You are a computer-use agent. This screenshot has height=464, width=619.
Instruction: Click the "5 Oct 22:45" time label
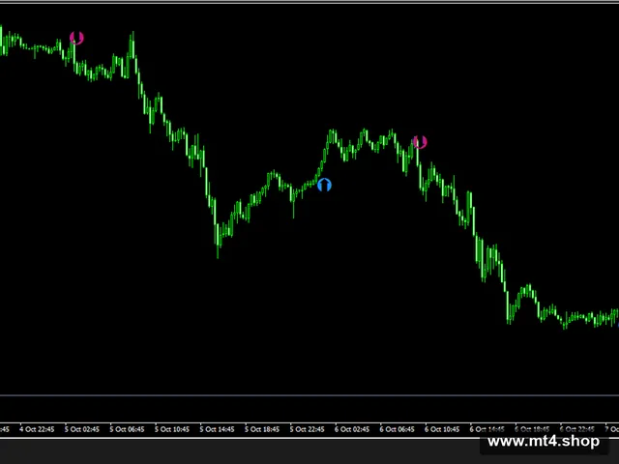pos(307,429)
